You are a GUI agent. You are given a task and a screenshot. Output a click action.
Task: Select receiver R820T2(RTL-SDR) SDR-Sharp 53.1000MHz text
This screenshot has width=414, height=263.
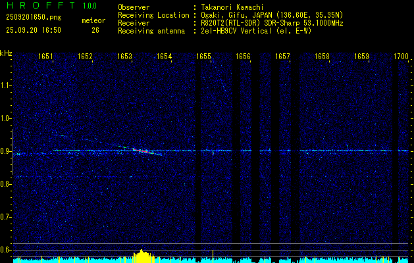click(272, 23)
